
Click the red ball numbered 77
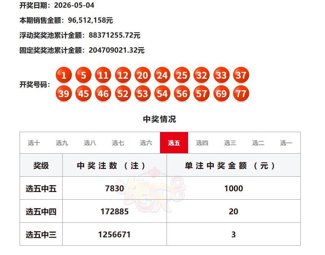coord(241,93)
